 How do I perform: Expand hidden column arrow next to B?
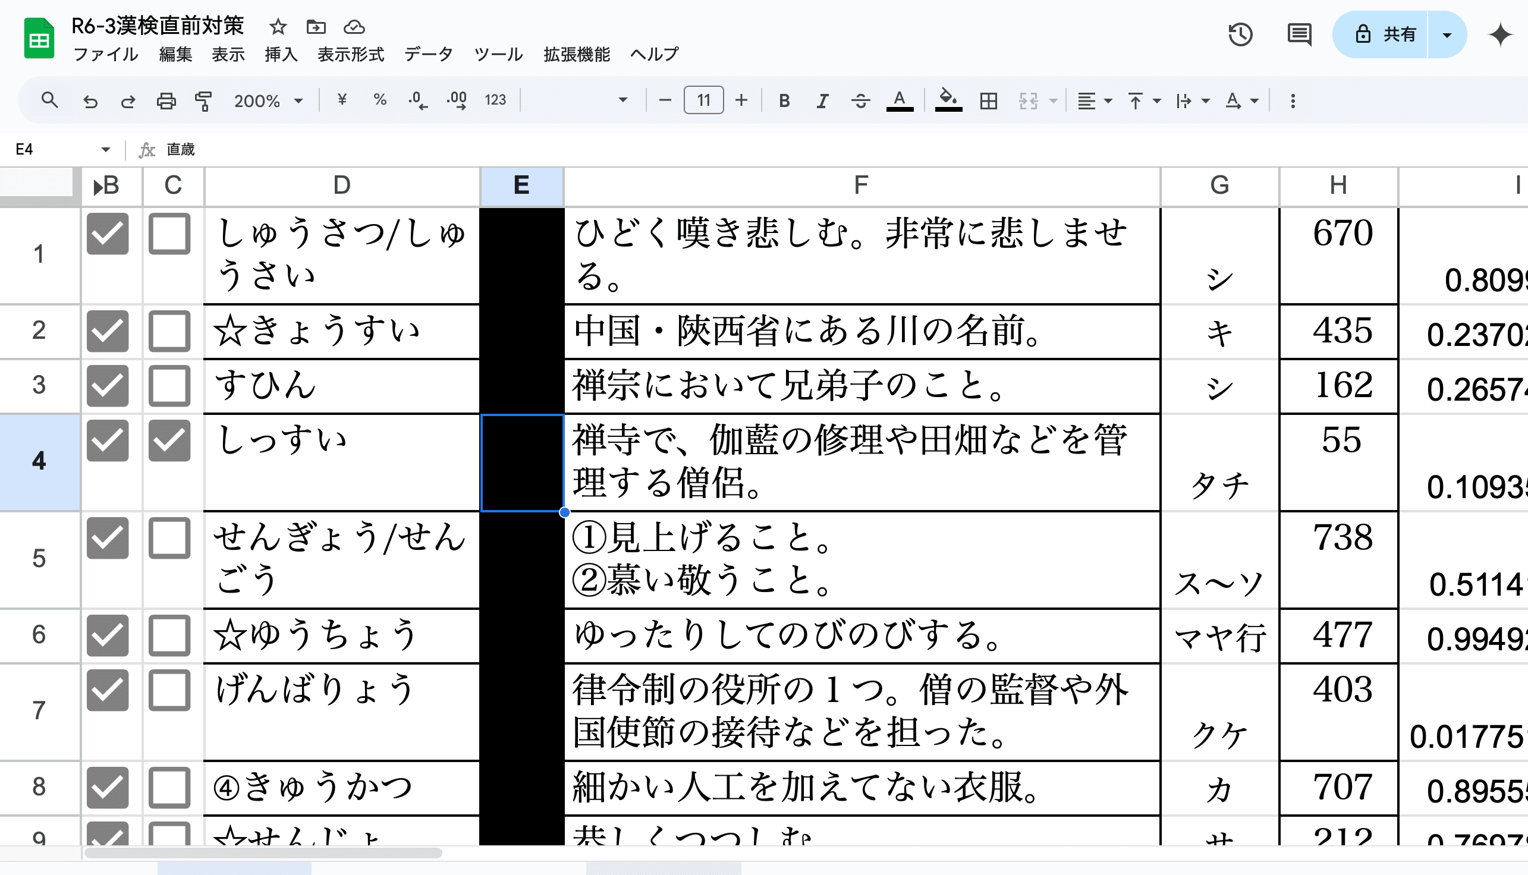click(97, 187)
